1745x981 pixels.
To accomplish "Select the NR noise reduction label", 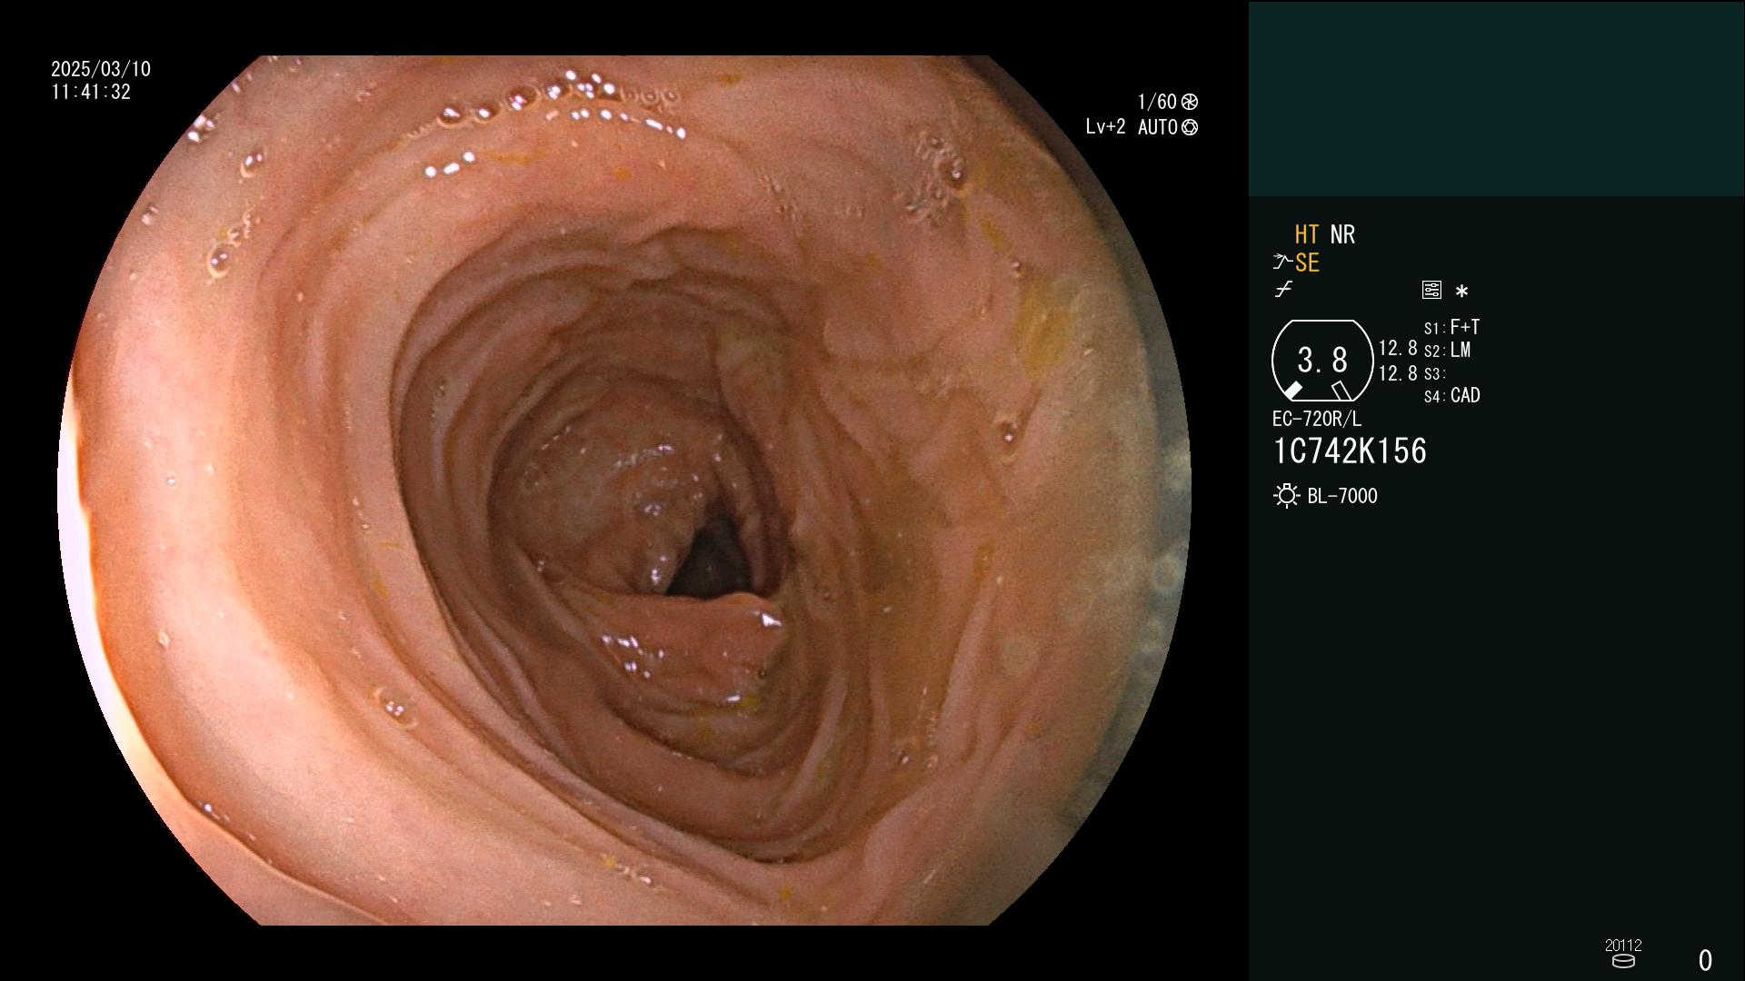I will (1342, 234).
